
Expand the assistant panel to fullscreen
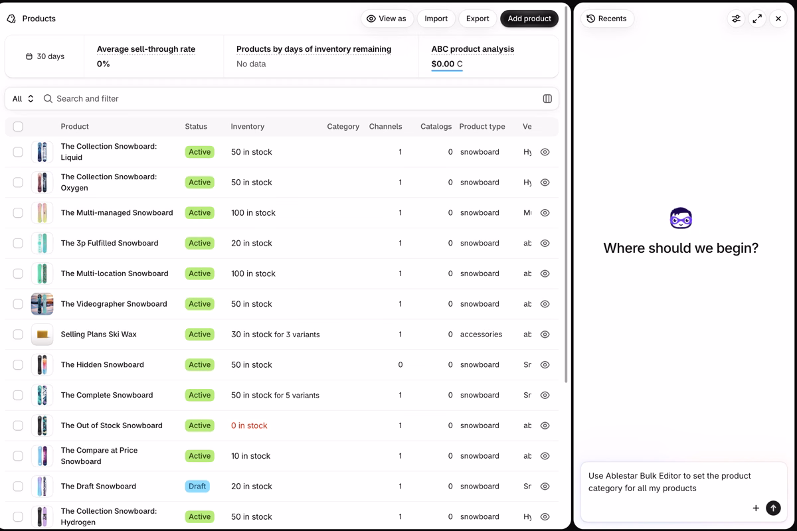757,19
